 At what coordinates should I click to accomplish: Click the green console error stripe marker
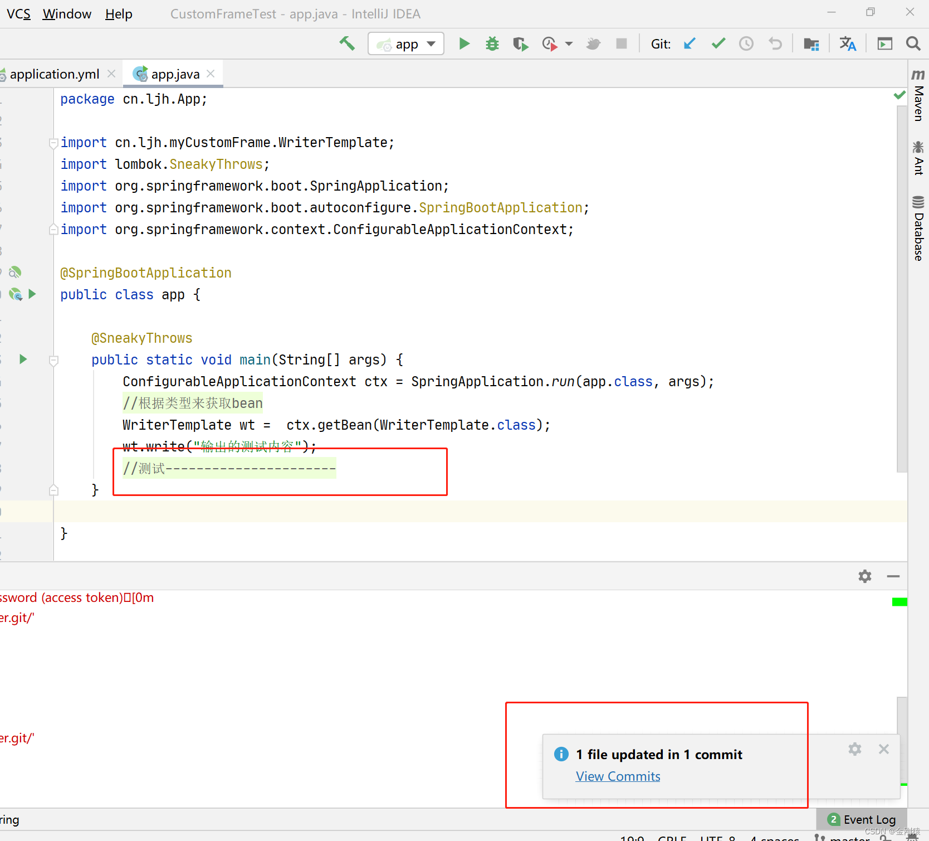[899, 602]
